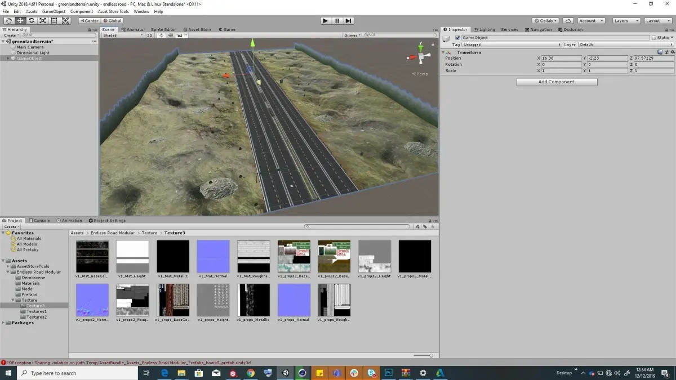This screenshot has width=676, height=380.
Task: Open File Explorer from the taskbar
Action: coord(182,373)
